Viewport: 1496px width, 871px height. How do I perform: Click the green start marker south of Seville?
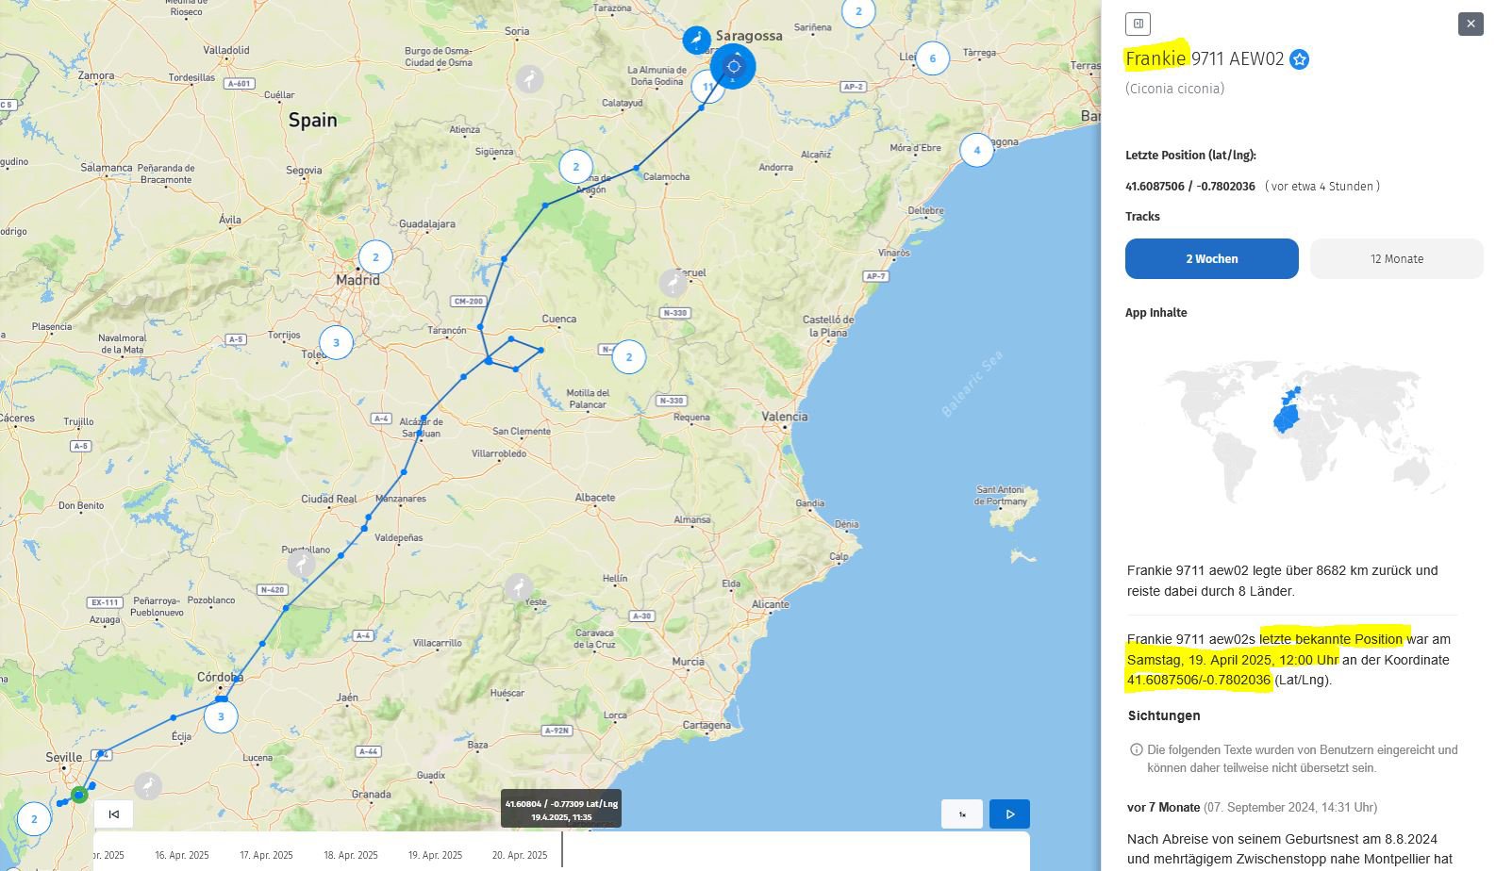click(x=79, y=795)
